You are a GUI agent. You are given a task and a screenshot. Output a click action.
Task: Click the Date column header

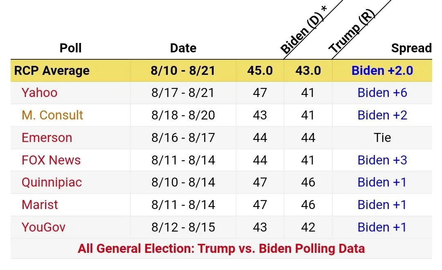pos(183,48)
